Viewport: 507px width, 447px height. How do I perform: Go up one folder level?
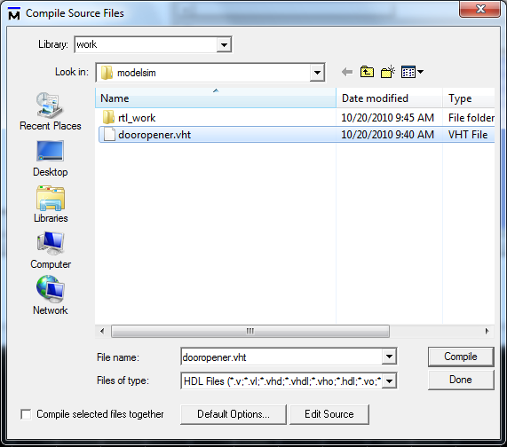point(367,72)
